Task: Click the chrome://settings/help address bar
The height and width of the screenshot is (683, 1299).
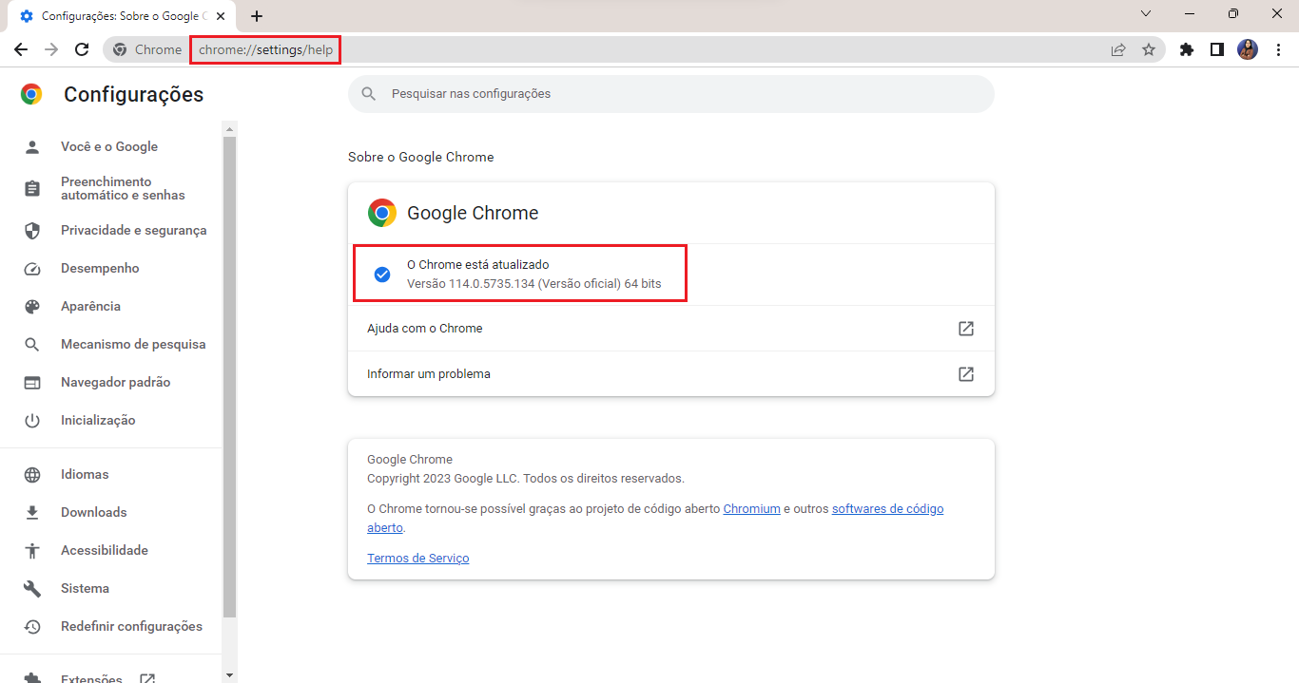Action: [x=266, y=49]
